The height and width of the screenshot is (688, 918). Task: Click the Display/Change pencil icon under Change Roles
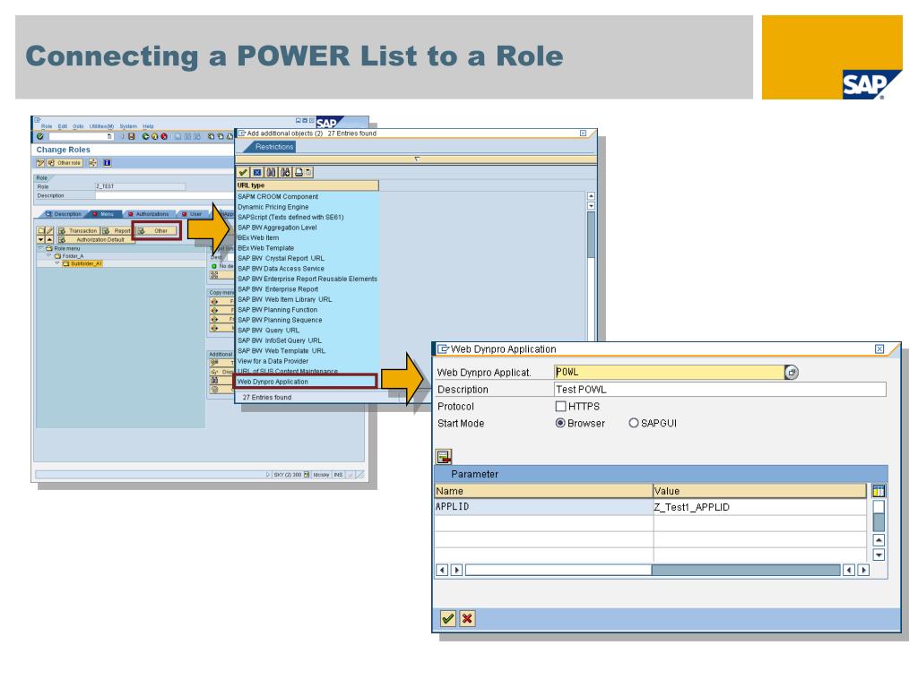[40, 163]
